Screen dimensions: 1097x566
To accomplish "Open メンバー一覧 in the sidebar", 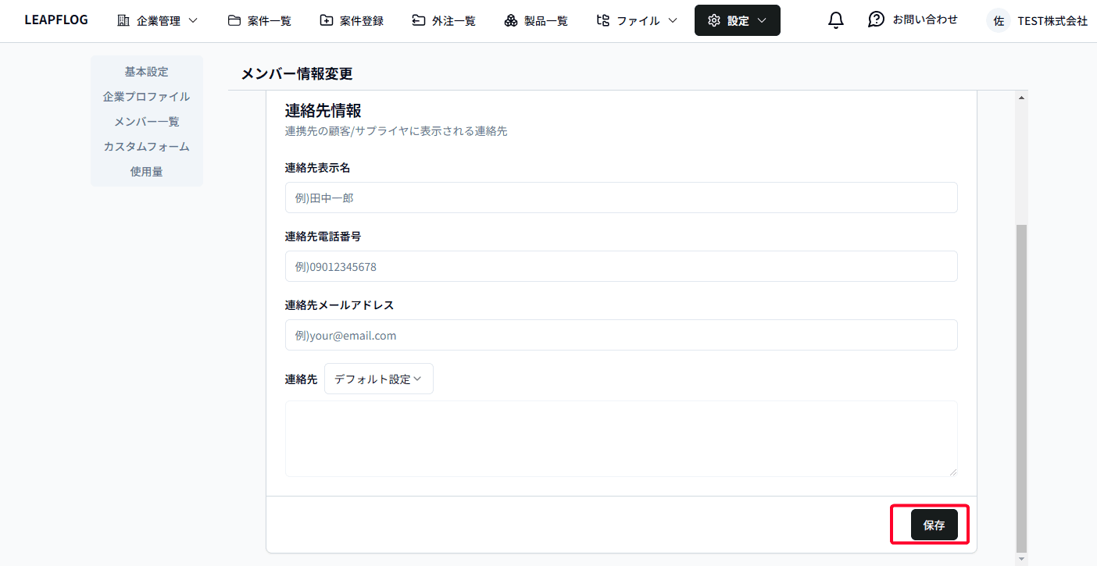I will pyautogui.click(x=146, y=122).
